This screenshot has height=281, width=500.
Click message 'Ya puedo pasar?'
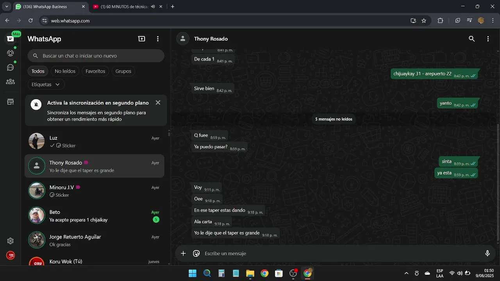(220, 147)
